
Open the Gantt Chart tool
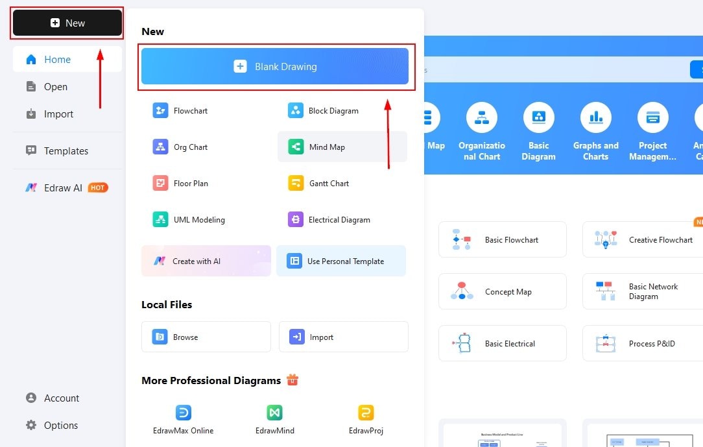[329, 183]
